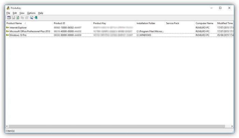This screenshot has width=239, height=138.
Task: Click the Find toolbar icon
Action: coord(31,17)
